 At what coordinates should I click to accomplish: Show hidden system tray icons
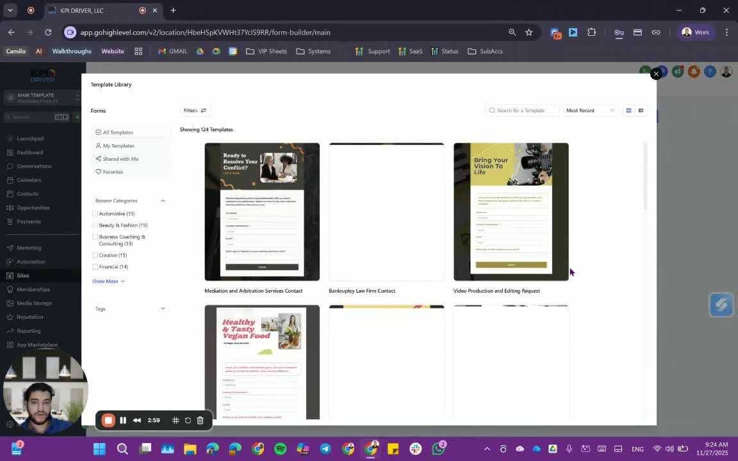pos(487,449)
